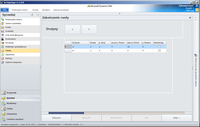Open Rozgrywki module icon
The height and width of the screenshot is (127, 200).
(x=4, y=93)
